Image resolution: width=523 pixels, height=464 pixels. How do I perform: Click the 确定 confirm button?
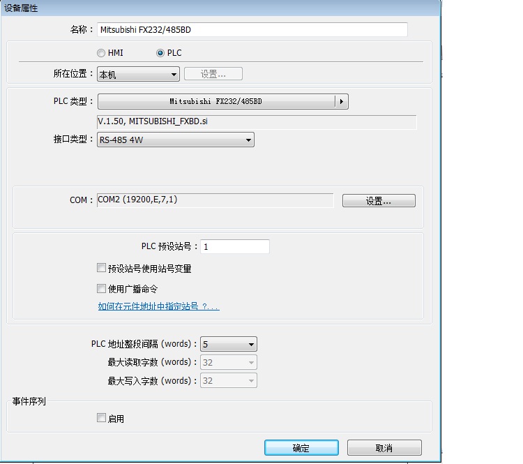tap(301, 448)
